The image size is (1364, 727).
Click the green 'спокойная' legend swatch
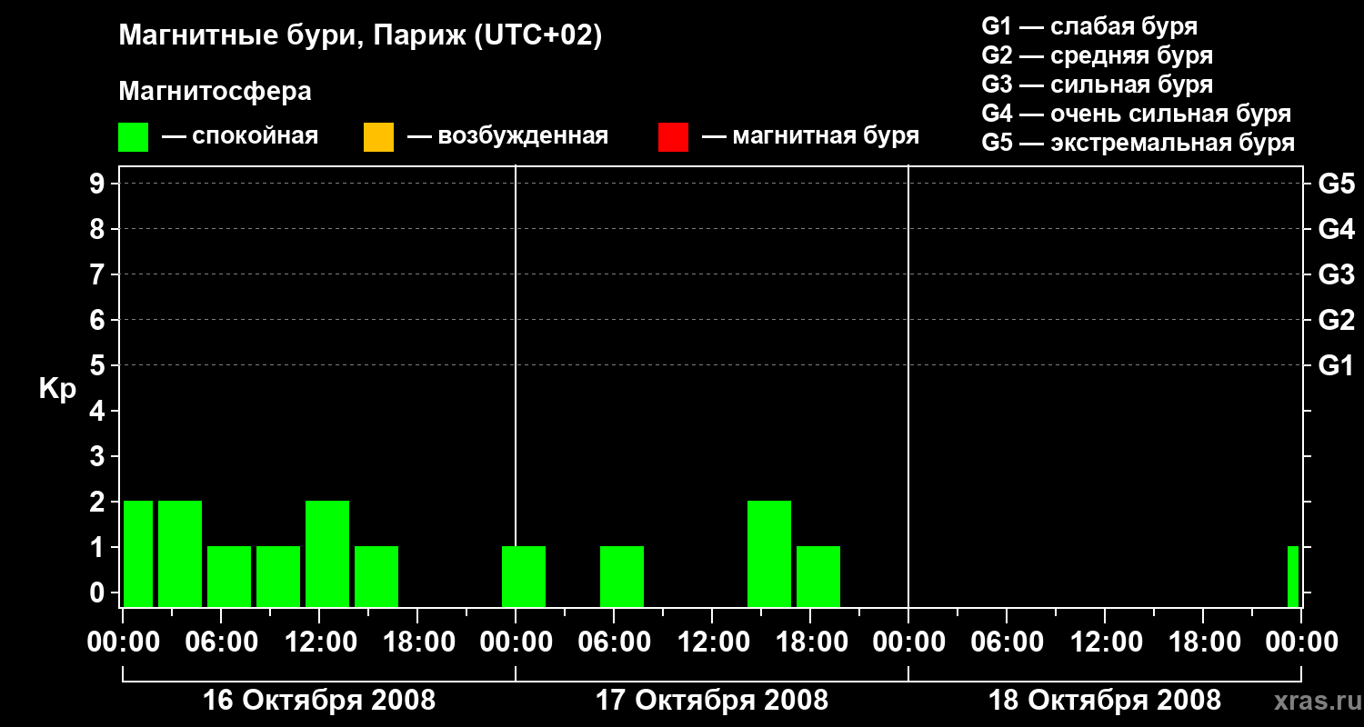click(134, 137)
